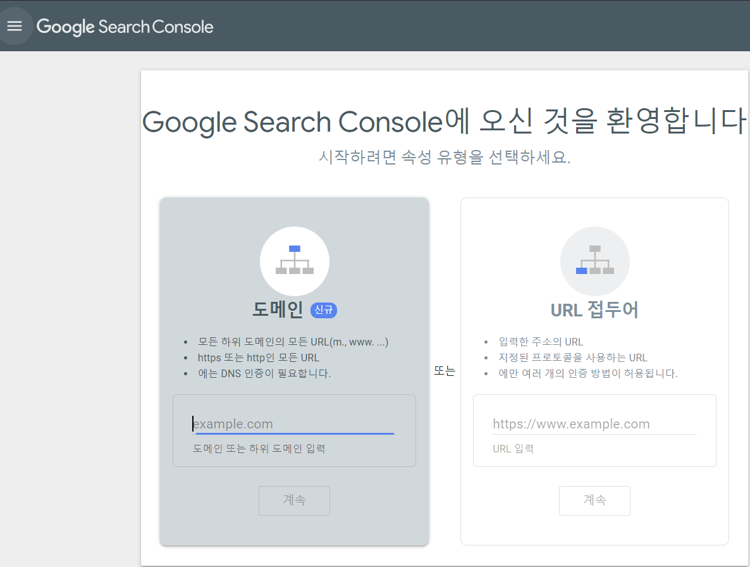Click text '입력한 주소의 URL'
The image size is (750, 567).
[x=541, y=342]
